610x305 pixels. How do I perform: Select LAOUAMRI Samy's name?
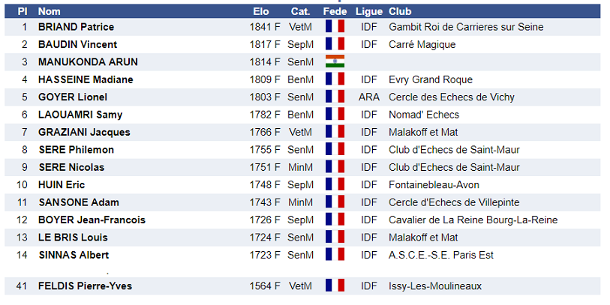[x=80, y=115]
